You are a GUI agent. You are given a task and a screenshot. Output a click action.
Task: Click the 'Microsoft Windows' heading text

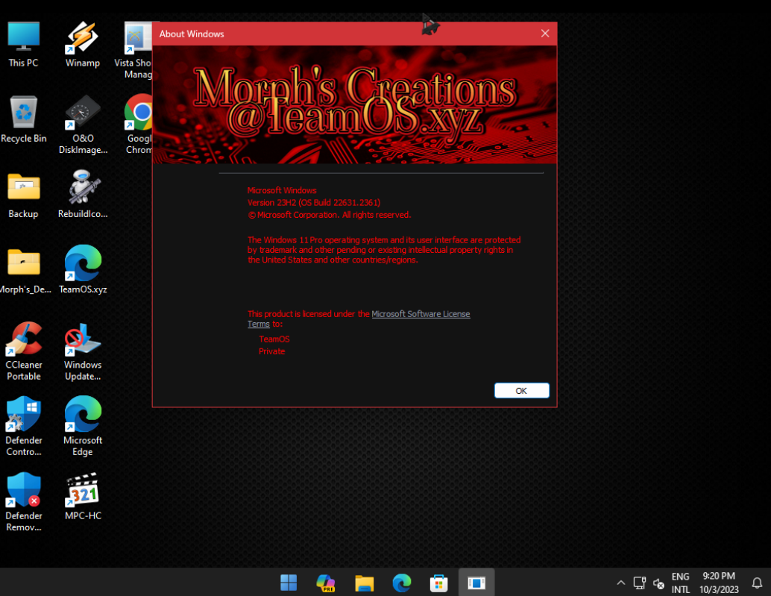[x=282, y=190]
